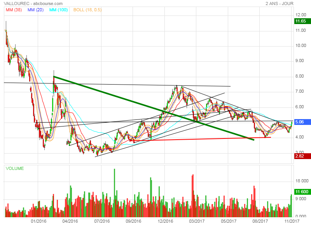Screen dimensions: 311x225
Task: Click the 6.00 price axis label
Action: pyautogui.click(x=299, y=107)
